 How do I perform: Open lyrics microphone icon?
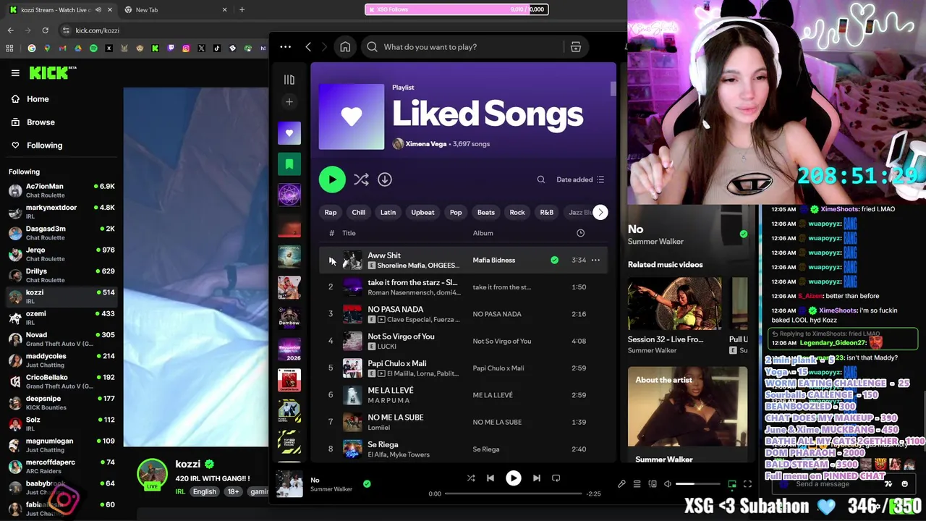[x=621, y=484]
